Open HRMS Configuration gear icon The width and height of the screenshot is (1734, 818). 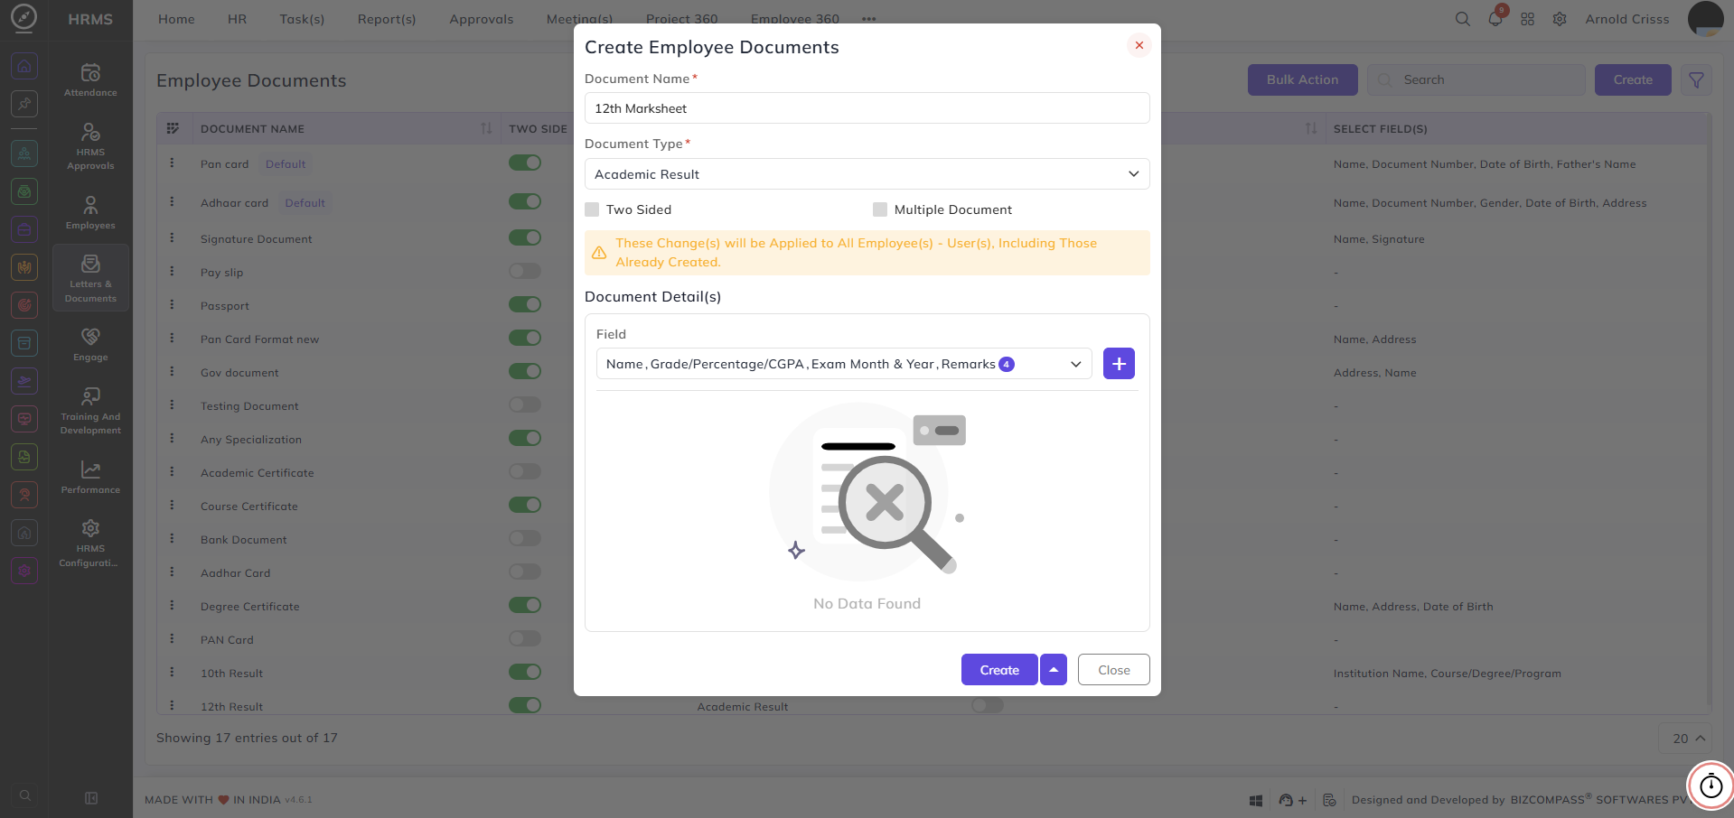90,528
